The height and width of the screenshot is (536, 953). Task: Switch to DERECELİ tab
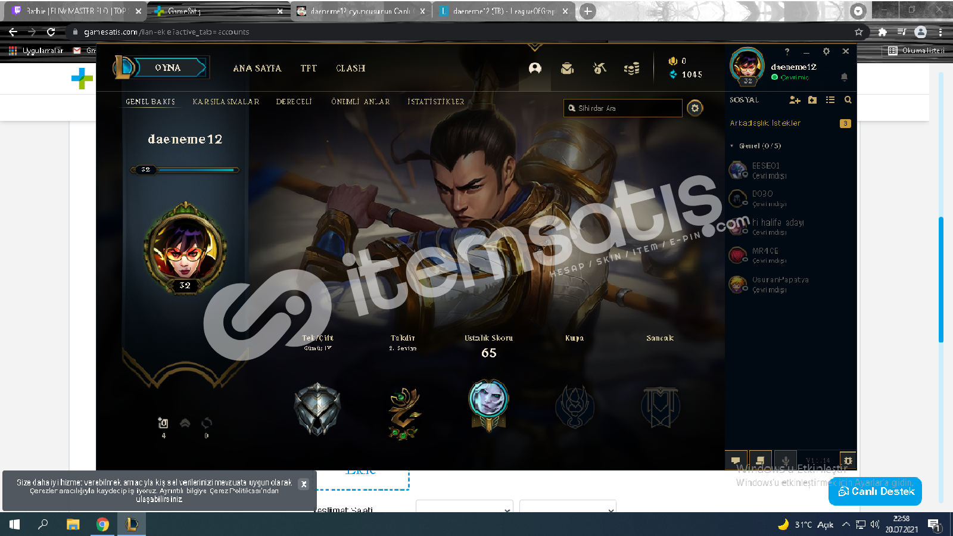(294, 102)
